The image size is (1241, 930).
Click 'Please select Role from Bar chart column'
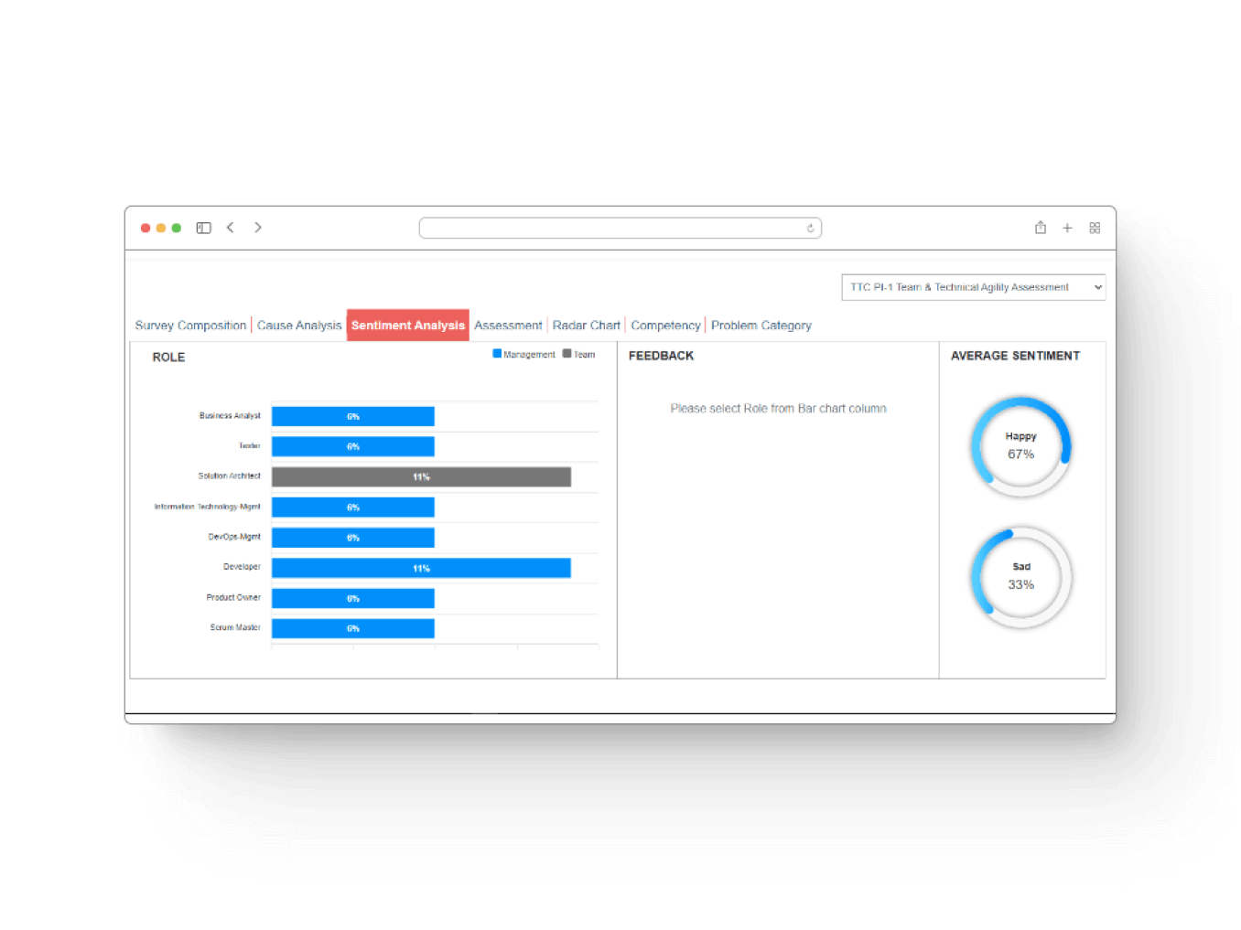click(x=778, y=409)
